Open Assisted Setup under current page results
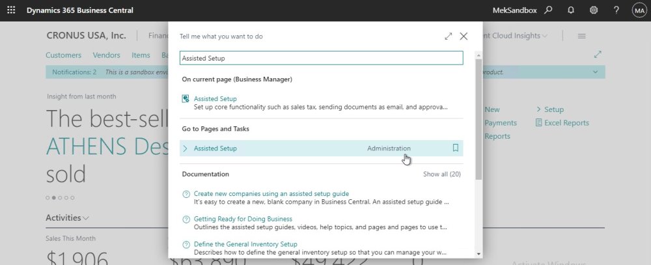The height and width of the screenshot is (265, 651). tap(215, 99)
